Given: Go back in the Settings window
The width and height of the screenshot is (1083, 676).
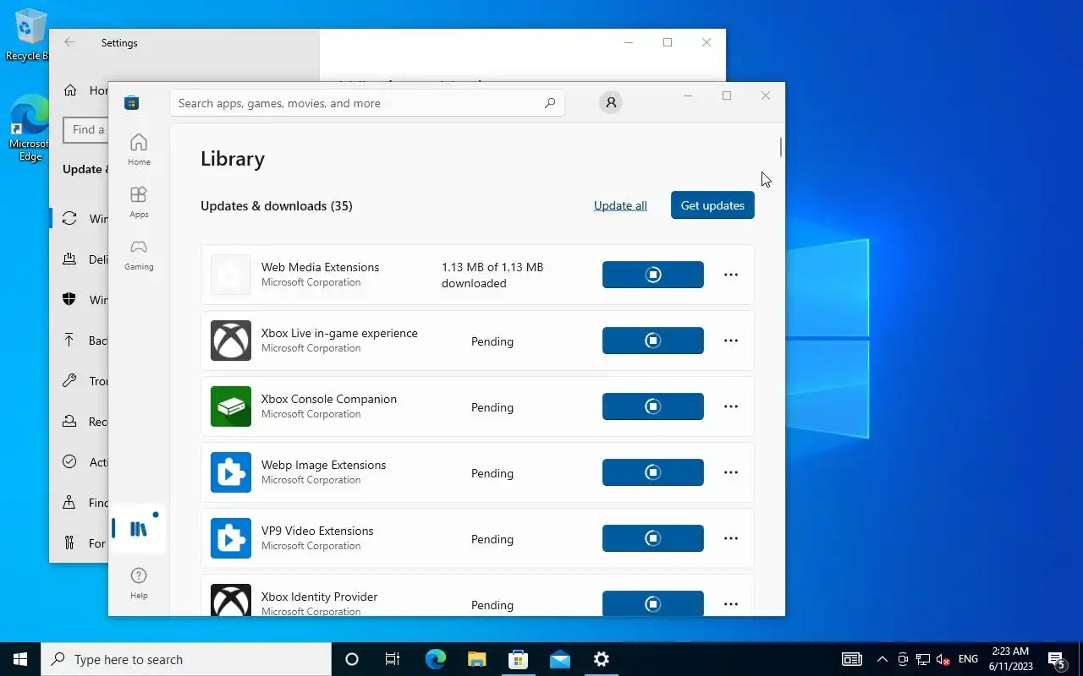Looking at the screenshot, I should point(69,42).
